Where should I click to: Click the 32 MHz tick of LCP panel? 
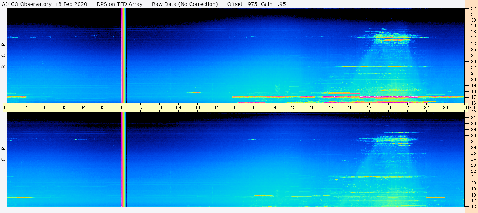coord(473,112)
